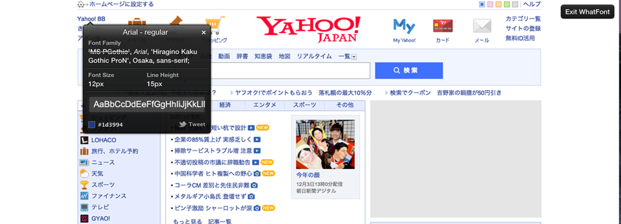
Task: Open the ヘルプ help link
Action: [x=532, y=4]
